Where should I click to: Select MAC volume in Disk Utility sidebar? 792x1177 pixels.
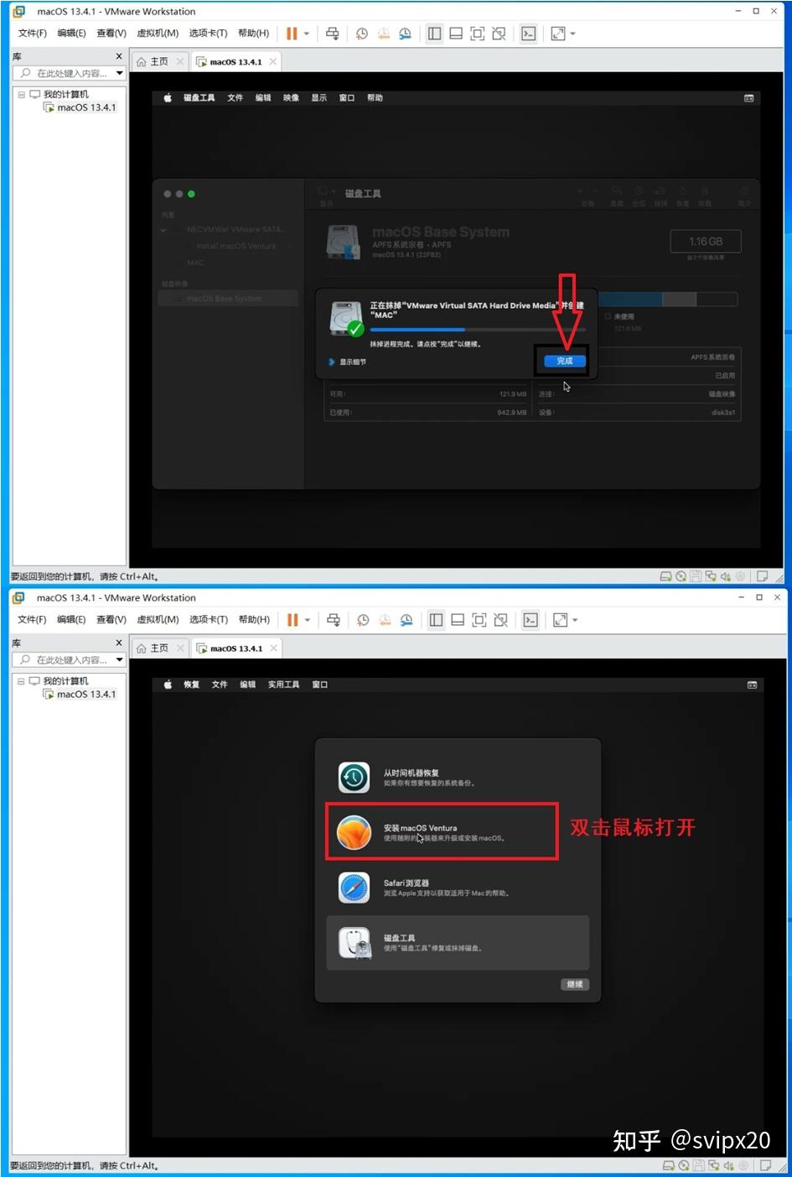pos(195,263)
